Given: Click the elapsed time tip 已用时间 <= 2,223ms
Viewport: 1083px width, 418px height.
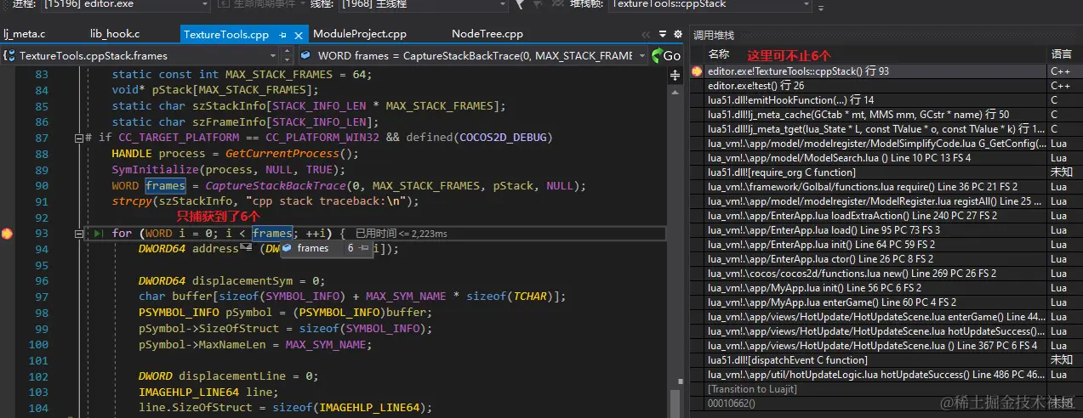Looking at the screenshot, I should click(x=401, y=234).
